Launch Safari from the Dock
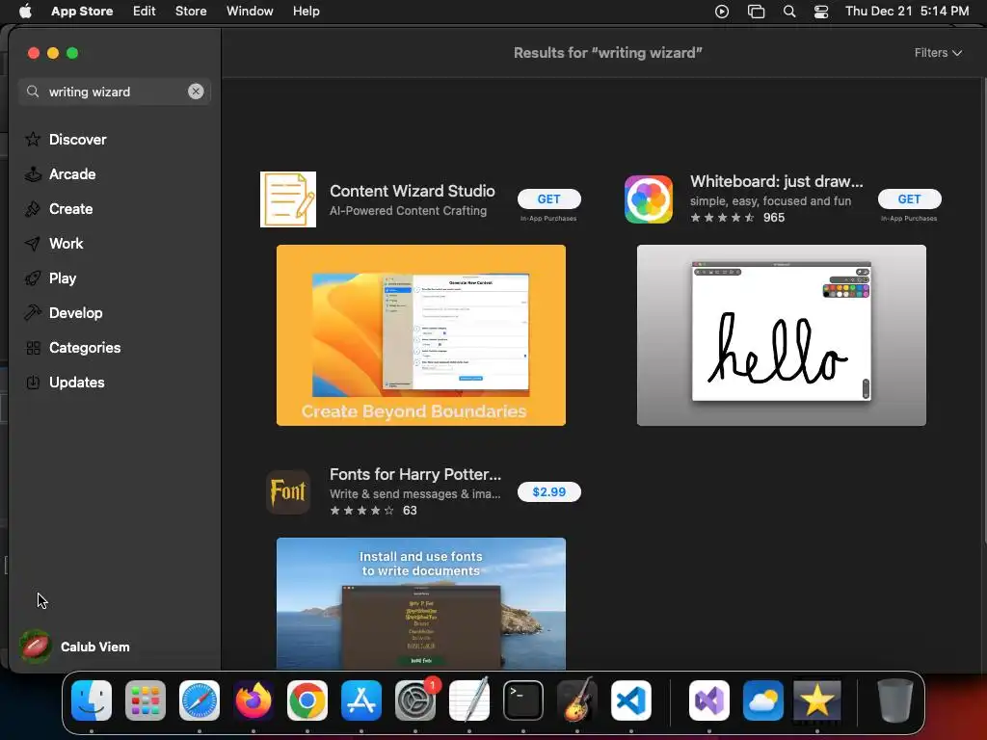Image resolution: width=987 pixels, height=740 pixels. (200, 700)
